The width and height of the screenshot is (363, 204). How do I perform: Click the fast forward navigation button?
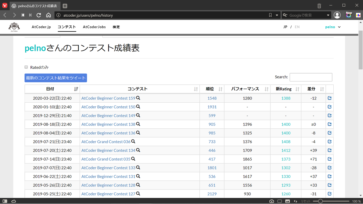pyautogui.click(x=30, y=15)
